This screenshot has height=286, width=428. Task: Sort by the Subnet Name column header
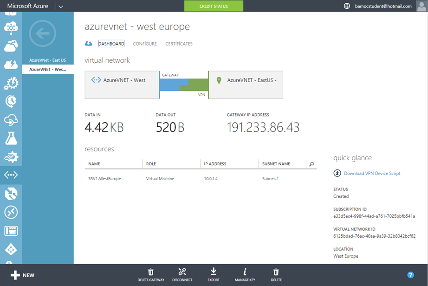click(x=276, y=164)
